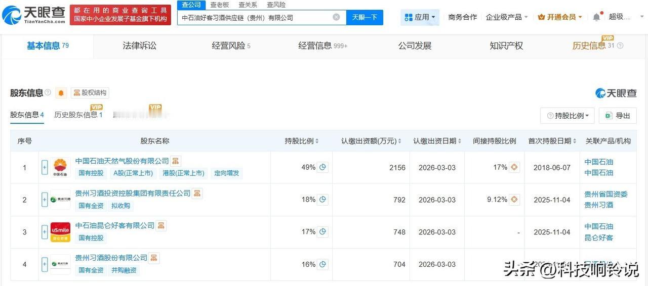Viewport: 648px width, 286px height.
Task: Sort by 认缴出资日期 column arrows
Action: (x=459, y=141)
